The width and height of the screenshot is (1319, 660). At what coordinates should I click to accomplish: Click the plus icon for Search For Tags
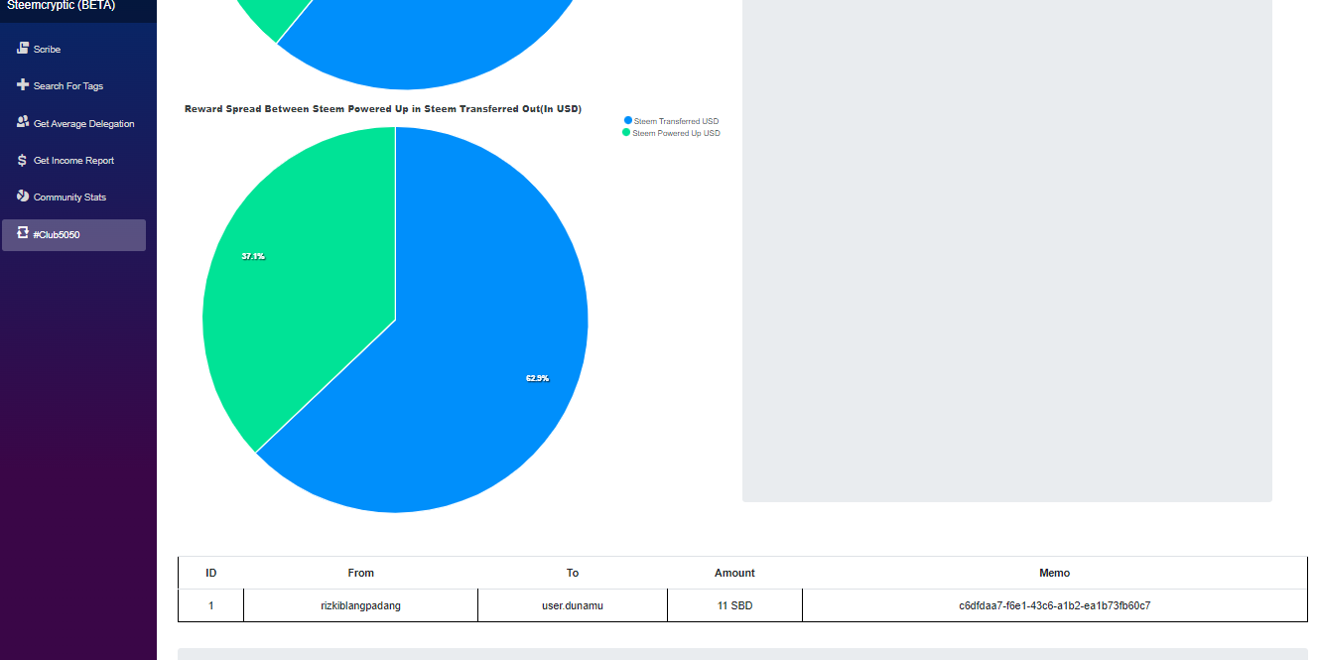click(23, 85)
